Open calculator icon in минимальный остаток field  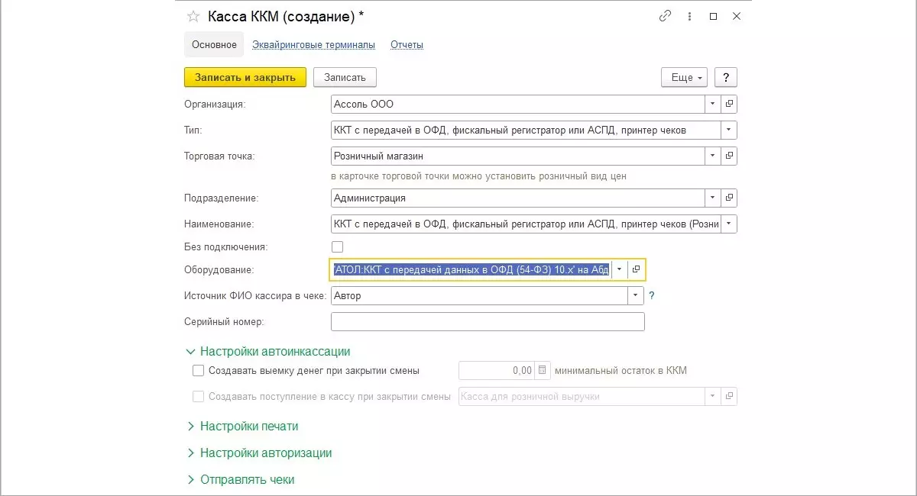pyautogui.click(x=542, y=371)
